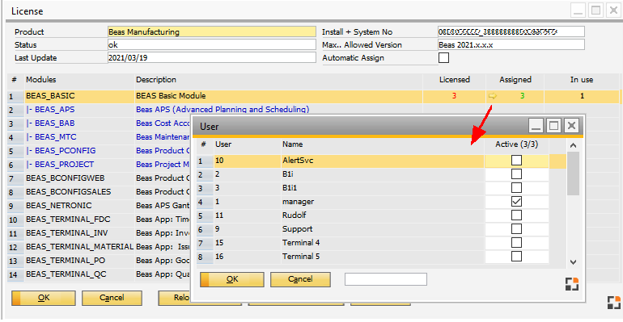Activate the Terminal 5 user checkbox
Image resolution: width=623 pixels, height=322 pixels.
pos(516,257)
